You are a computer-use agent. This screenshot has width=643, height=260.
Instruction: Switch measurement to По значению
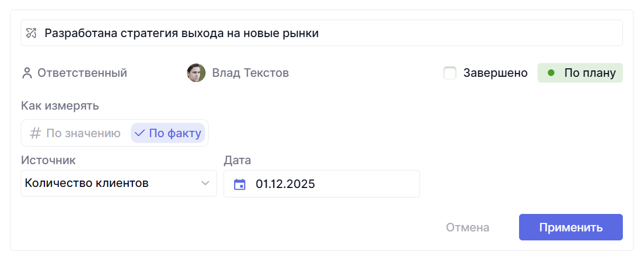[76, 133]
